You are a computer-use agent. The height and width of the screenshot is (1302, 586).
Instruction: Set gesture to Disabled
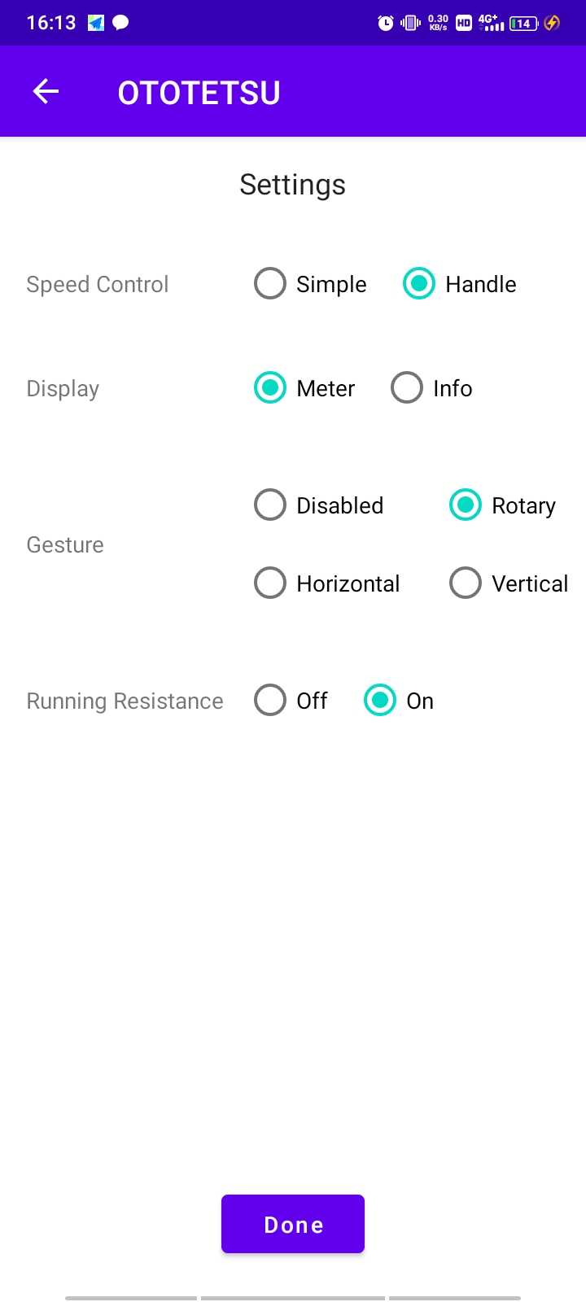[x=270, y=505]
